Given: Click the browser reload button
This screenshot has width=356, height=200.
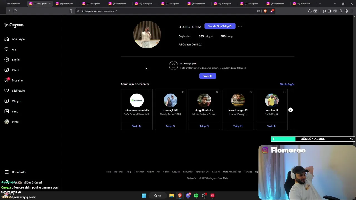Looking at the screenshot, I should pyautogui.click(x=15, y=11).
